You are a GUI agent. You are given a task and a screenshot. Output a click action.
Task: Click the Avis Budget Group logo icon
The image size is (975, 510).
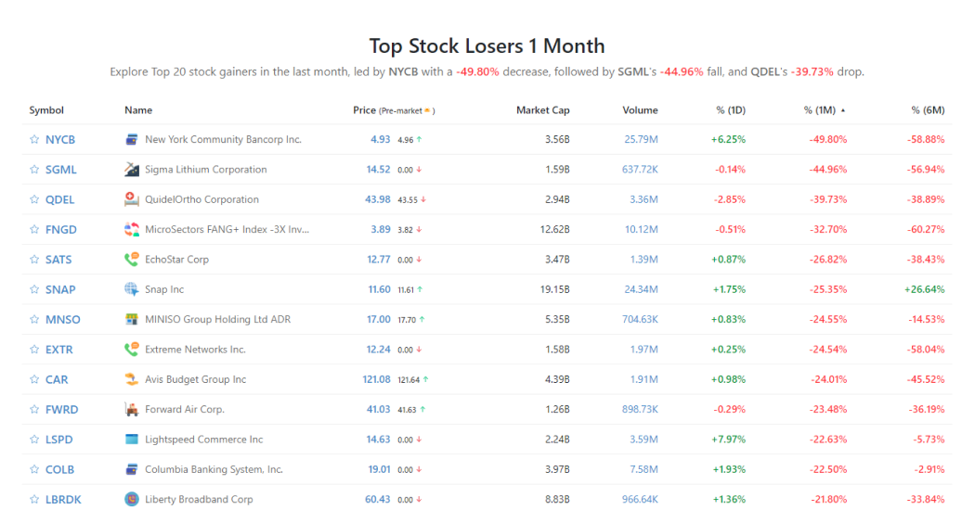tap(131, 379)
